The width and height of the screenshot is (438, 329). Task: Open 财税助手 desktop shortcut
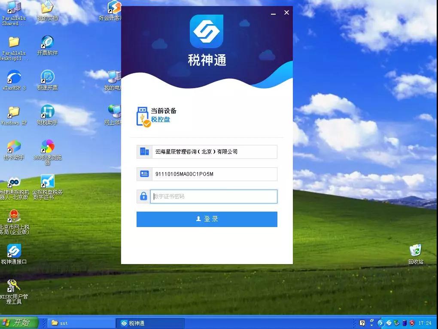click(47, 113)
